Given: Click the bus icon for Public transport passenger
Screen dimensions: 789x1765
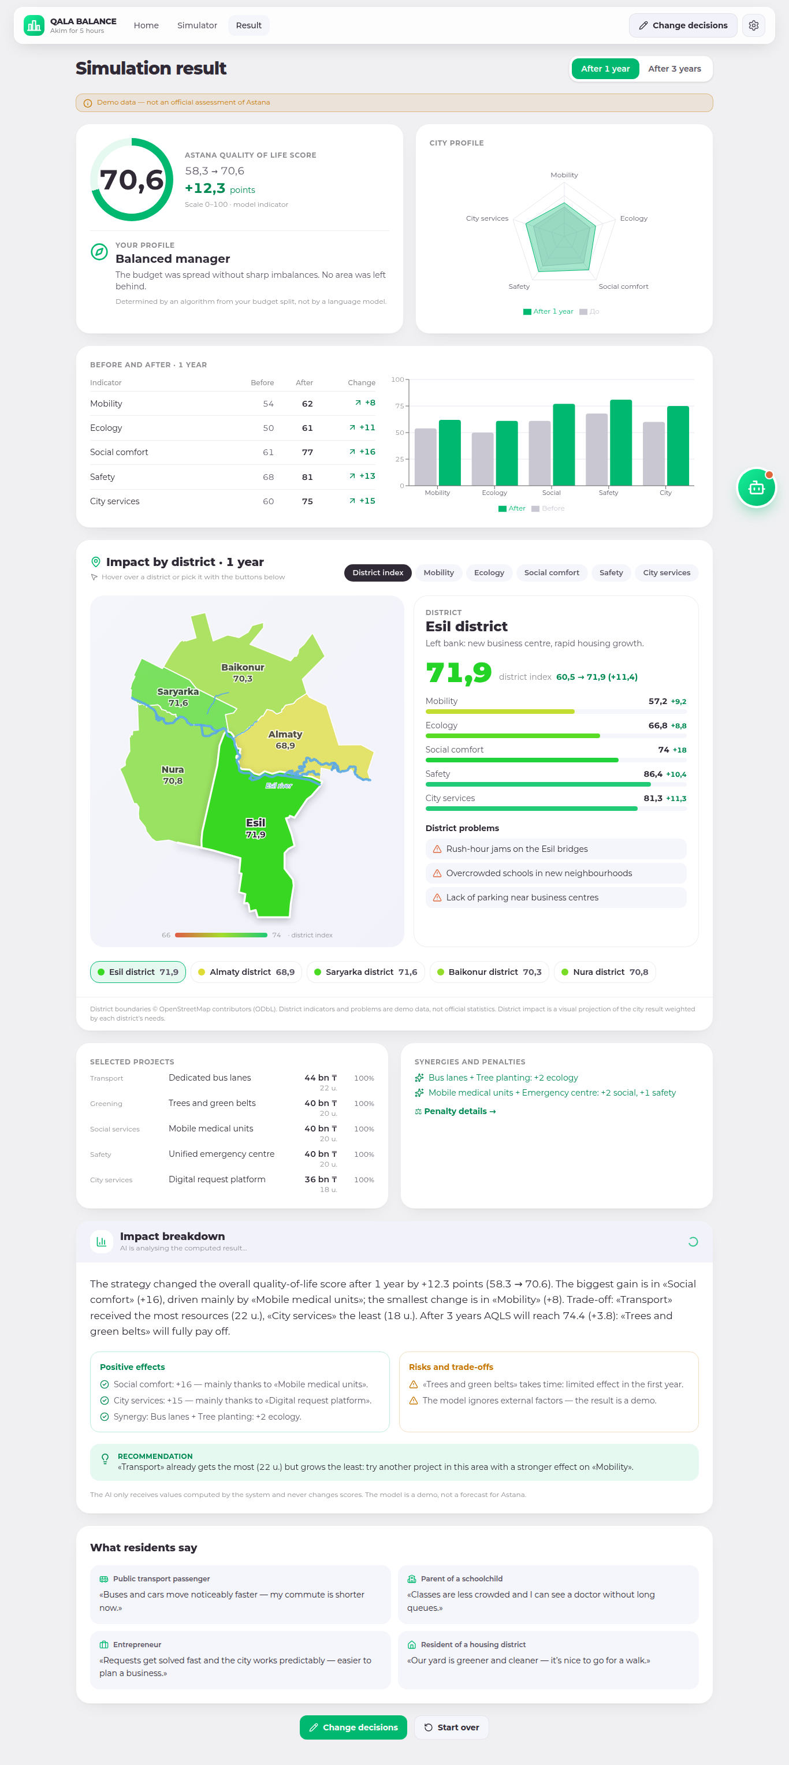Looking at the screenshot, I should click(x=104, y=1578).
